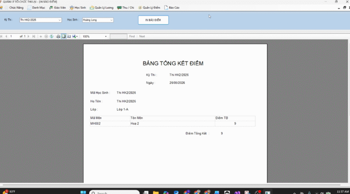Click Find in report toolbar
Viewport: 350px width, 194px height.
(132, 36)
